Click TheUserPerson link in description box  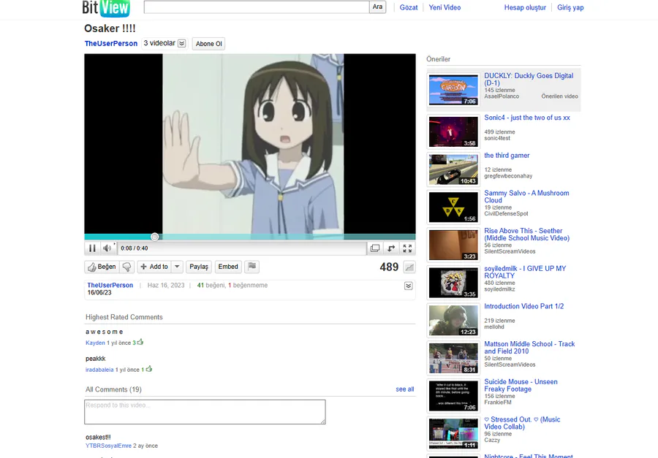110,285
